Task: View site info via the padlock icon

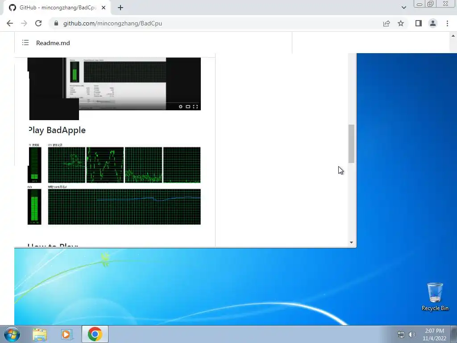Action: 56,23
